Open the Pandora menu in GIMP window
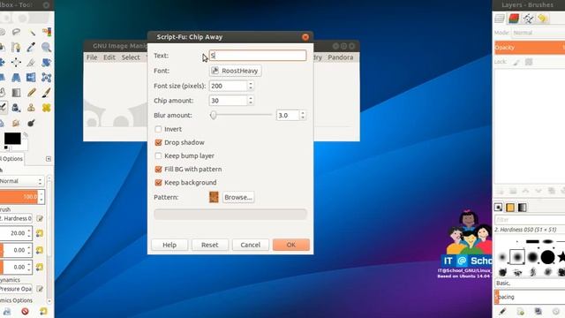Image resolution: width=565 pixels, height=318 pixels. [x=340, y=57]
